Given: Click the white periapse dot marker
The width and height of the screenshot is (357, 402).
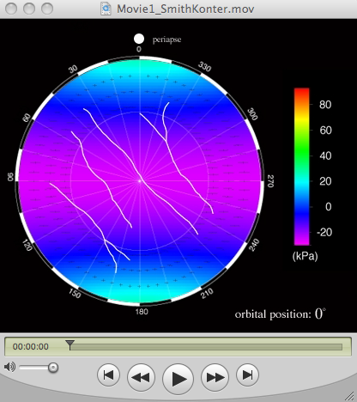Looking at the screenshot, I should click(x=139, y=39).
